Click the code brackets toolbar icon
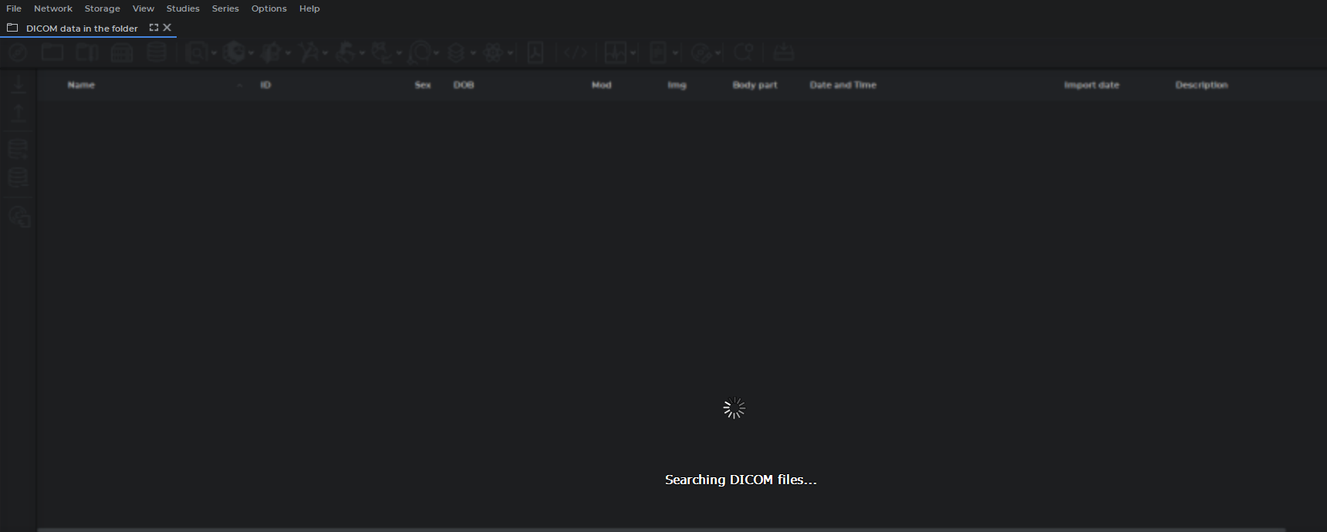Viewport: 1327px width, 532px height. (576, 52)
